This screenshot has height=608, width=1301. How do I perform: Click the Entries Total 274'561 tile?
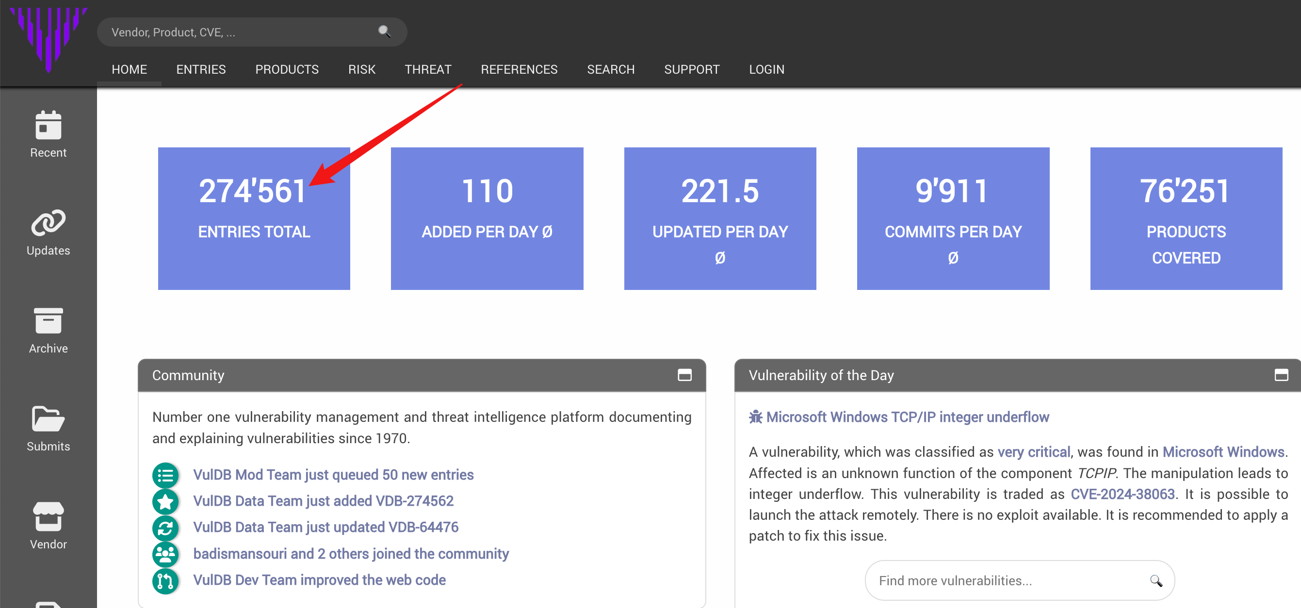pyautogui.click(x=254, y=218)
